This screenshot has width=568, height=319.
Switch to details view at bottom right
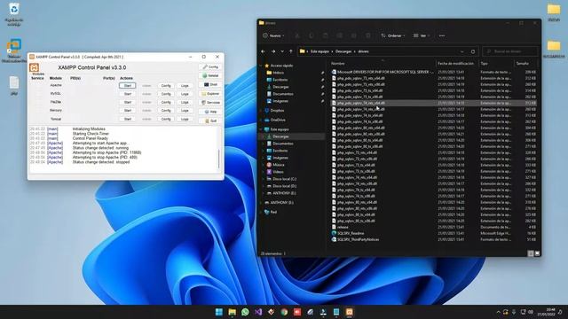click(531, 253)
